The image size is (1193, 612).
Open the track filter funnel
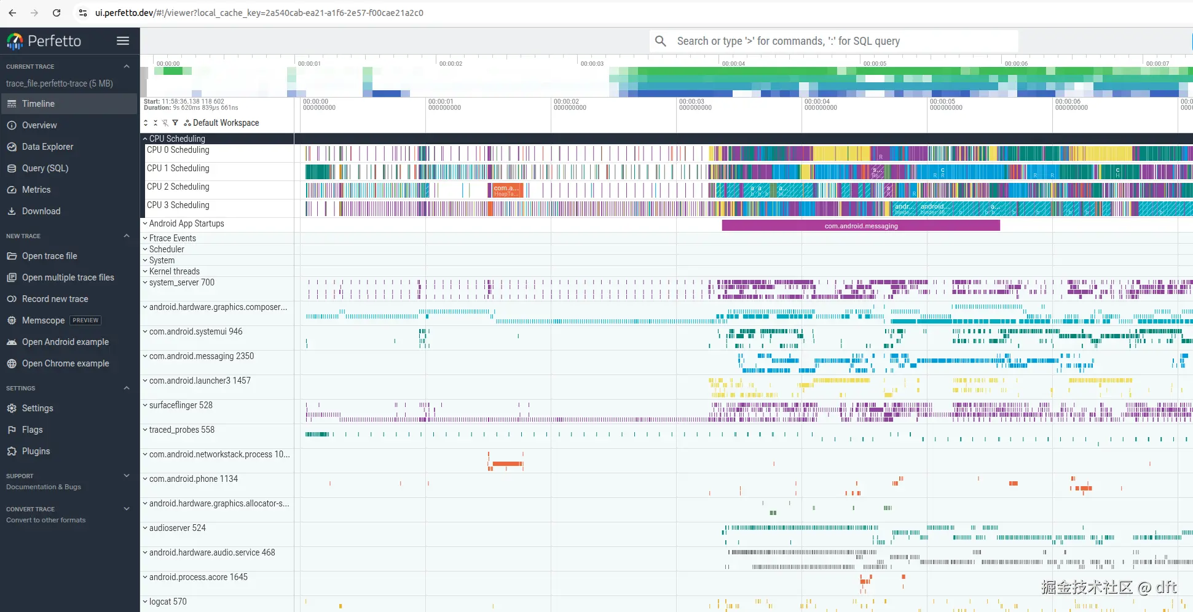click(x=175, y=123)
